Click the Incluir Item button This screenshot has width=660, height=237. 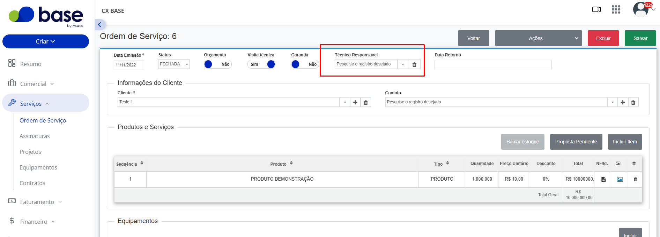[x=625, y=142]
